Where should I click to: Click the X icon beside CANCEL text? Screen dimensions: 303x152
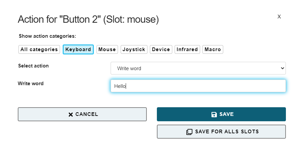pyautogui.click(x=71, y=115)
